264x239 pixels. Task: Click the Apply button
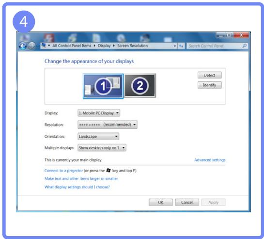click(x=213, y=203)
